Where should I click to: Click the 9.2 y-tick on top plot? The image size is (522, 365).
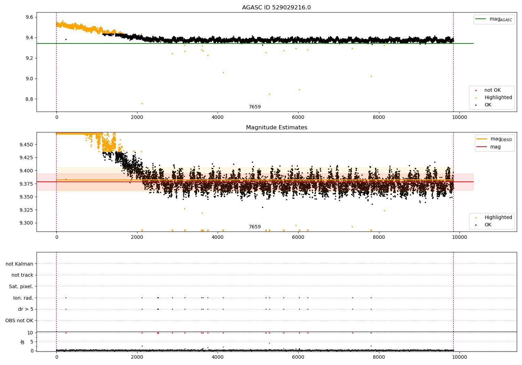(x=29, y=58)
